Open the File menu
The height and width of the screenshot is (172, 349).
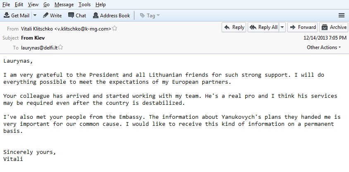click(x=6, y=5)
